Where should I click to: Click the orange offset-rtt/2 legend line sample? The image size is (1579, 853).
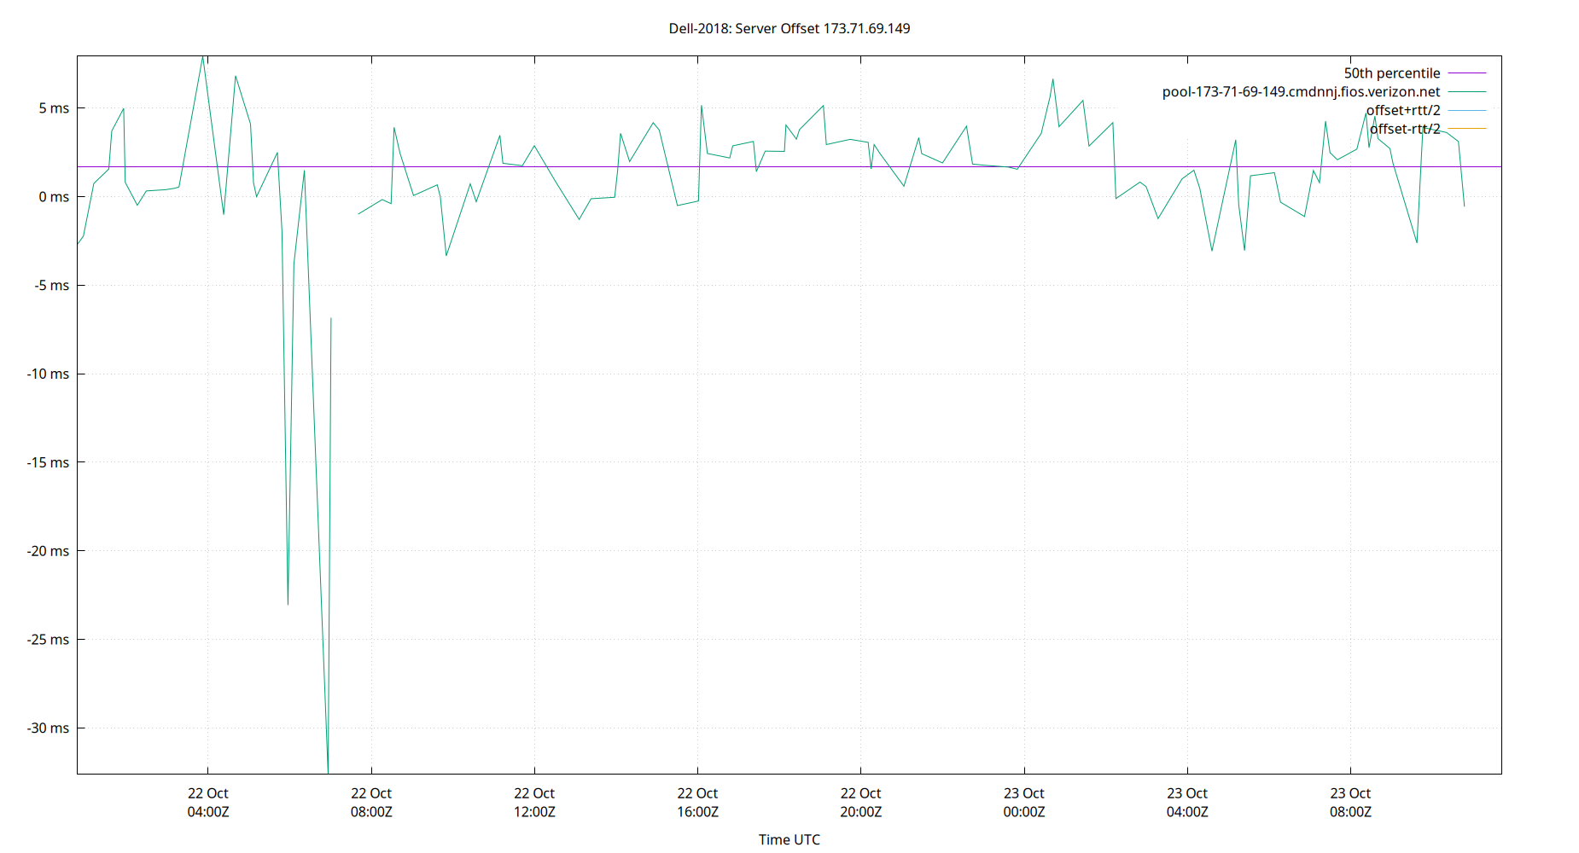click(1467, 129)
